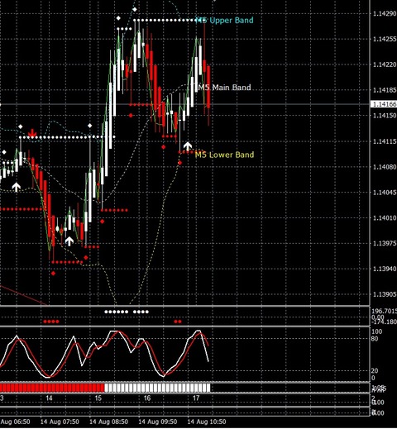Click the session number 16 in the bottom panel
397x429 pixels.
click(147, 398)
